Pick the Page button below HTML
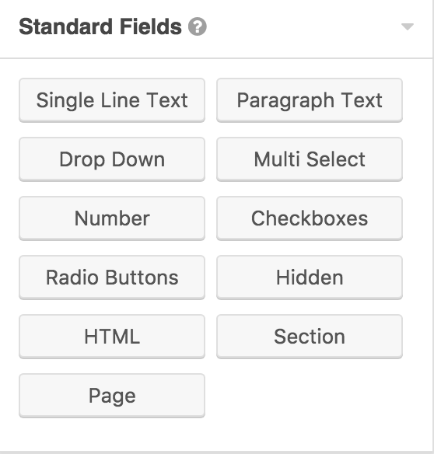The width and height of the screenshot is (434, 454). click(112, 396)
